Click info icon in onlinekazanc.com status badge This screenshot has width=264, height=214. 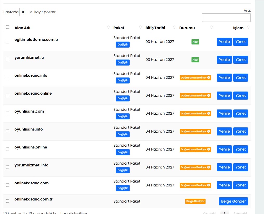209,185
